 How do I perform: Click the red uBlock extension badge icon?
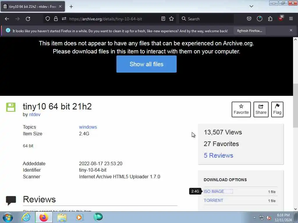click(x=281, y=18)
